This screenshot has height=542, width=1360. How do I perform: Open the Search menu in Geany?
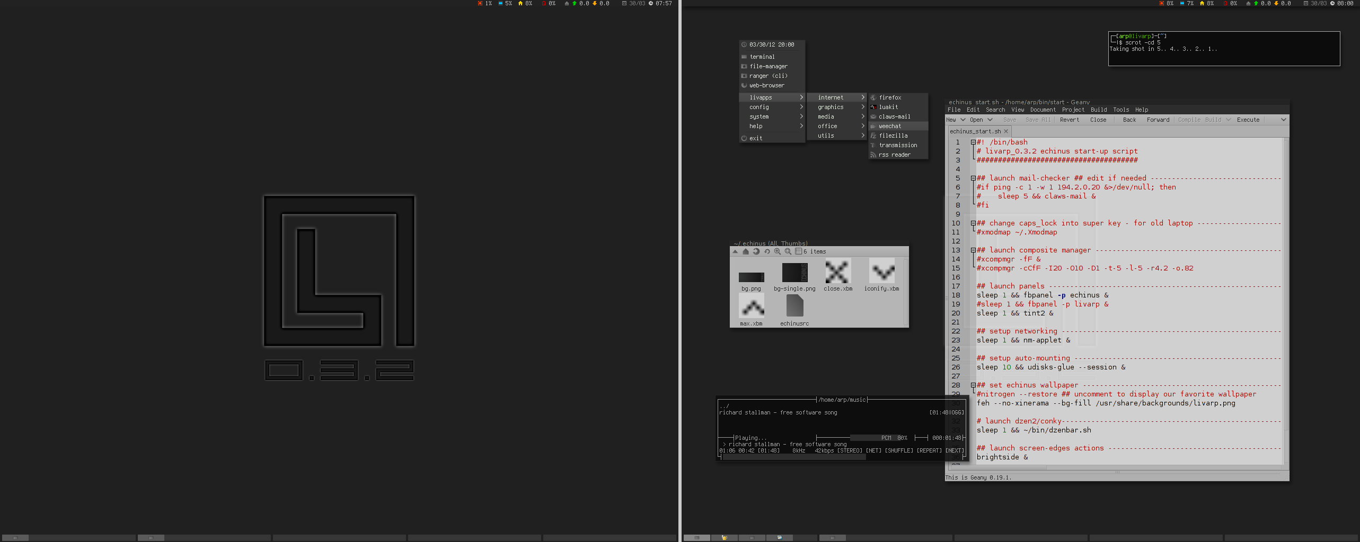pos(995,110)
